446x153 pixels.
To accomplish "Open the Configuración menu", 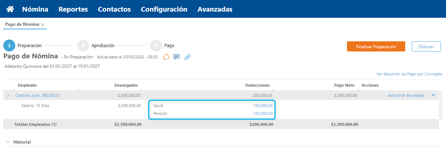I will click(164, 9).
